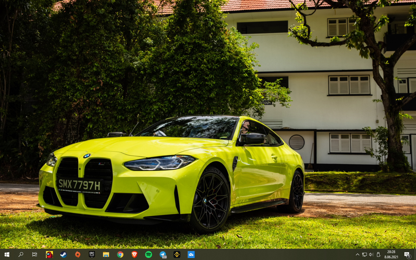Open the Action Center notifications
The height and width of the screenshot is (260, 416).
click(407, 255)
